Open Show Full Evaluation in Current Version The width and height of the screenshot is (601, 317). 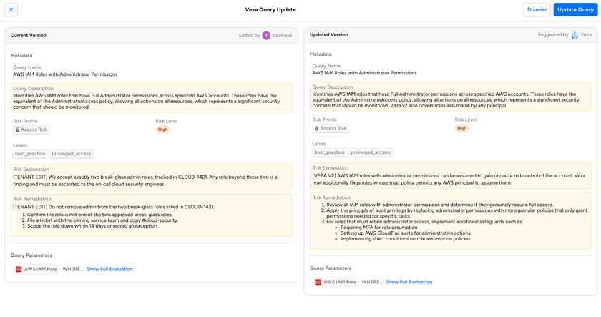coord(109,269)
